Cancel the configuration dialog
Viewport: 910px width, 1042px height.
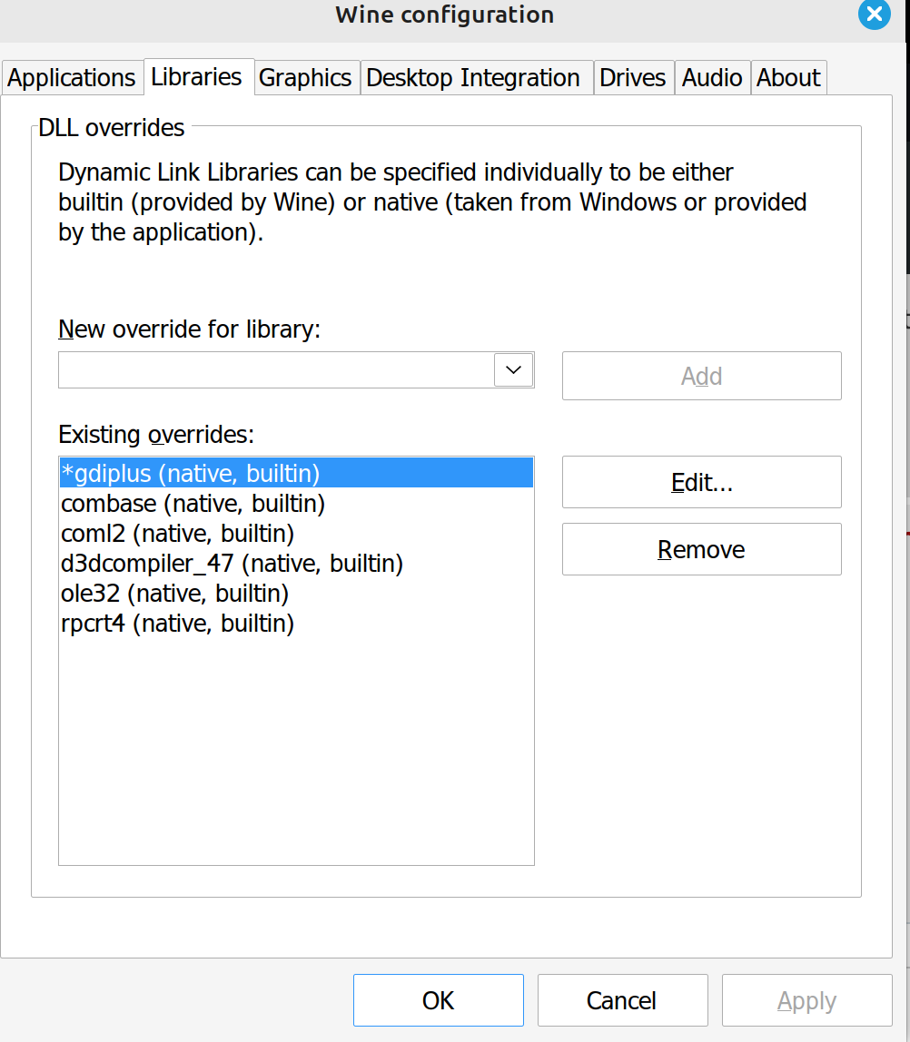[623, 1000]
